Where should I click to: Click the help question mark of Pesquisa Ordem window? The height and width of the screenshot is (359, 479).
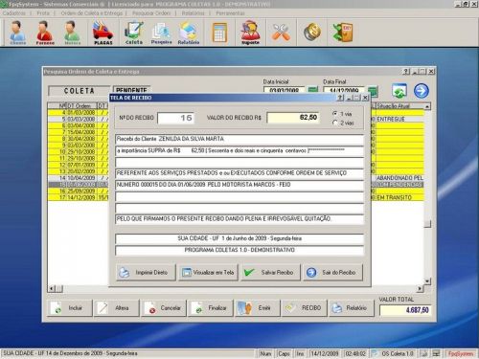(x=406, y=72)
